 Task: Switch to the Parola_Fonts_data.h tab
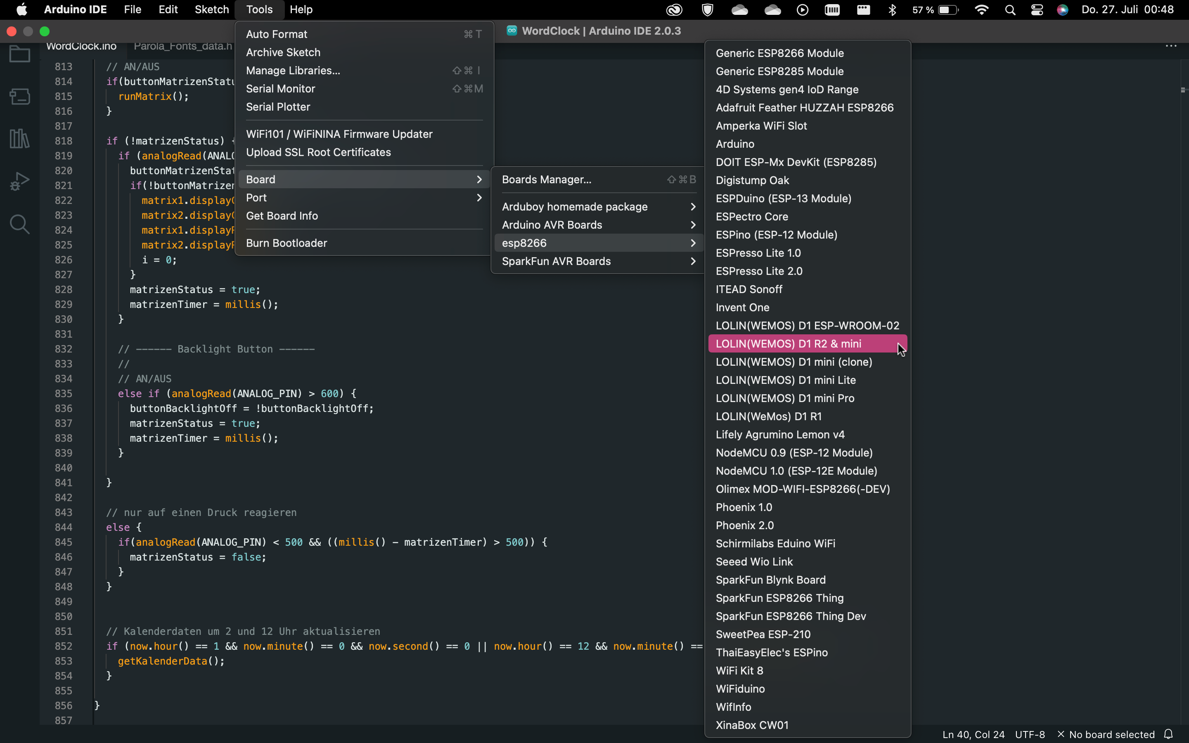pyautogui.click(x=182, y=46)
